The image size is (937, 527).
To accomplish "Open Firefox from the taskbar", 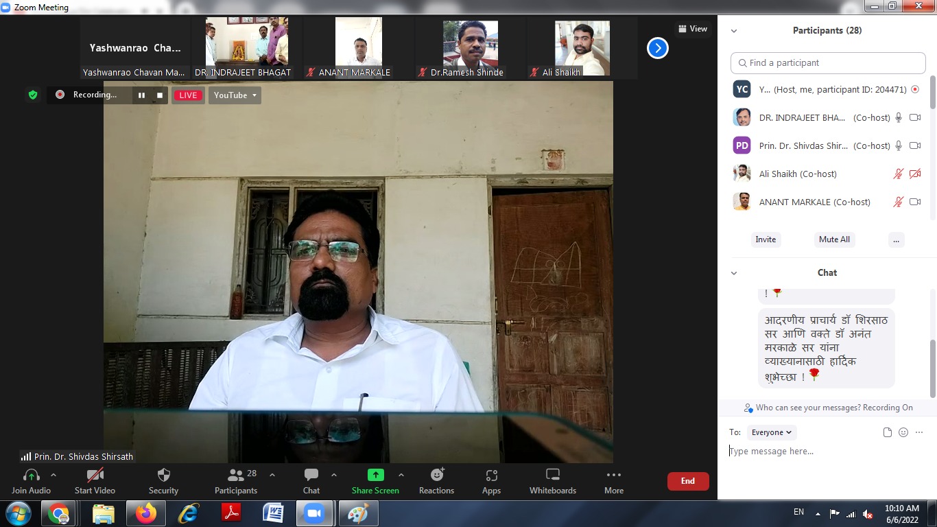I will tap(145, 513).
